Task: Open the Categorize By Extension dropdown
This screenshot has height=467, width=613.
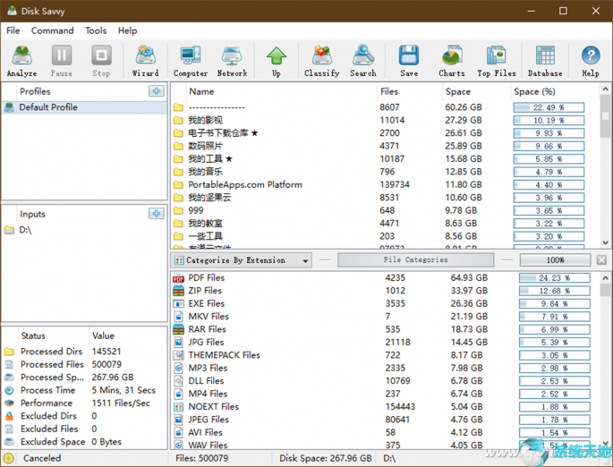Action: coord(242,260)
